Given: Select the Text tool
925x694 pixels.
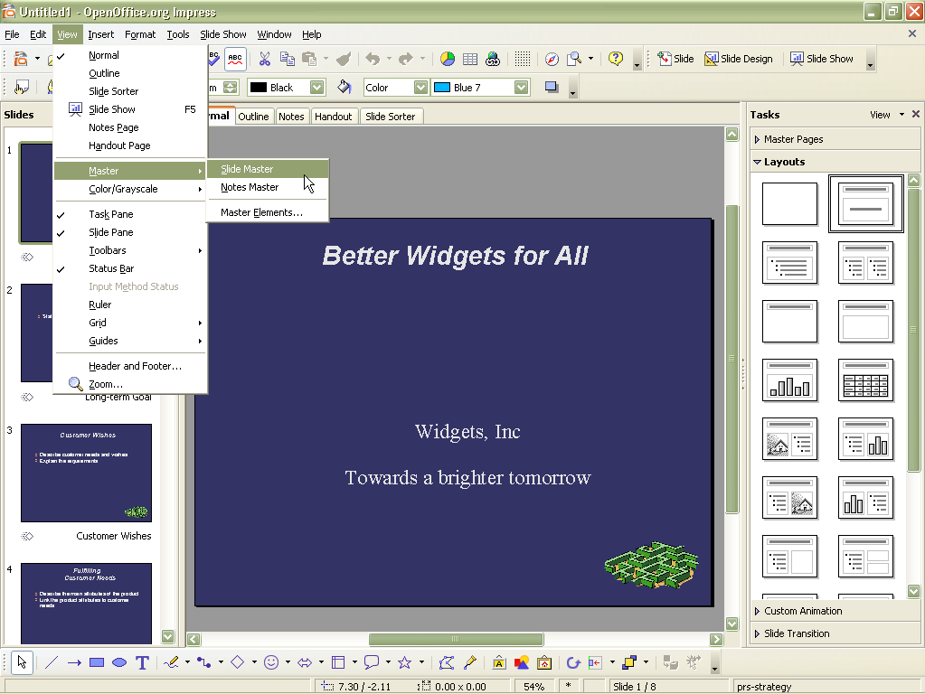Looking at the screenshot, I should (x=142, y=662).
